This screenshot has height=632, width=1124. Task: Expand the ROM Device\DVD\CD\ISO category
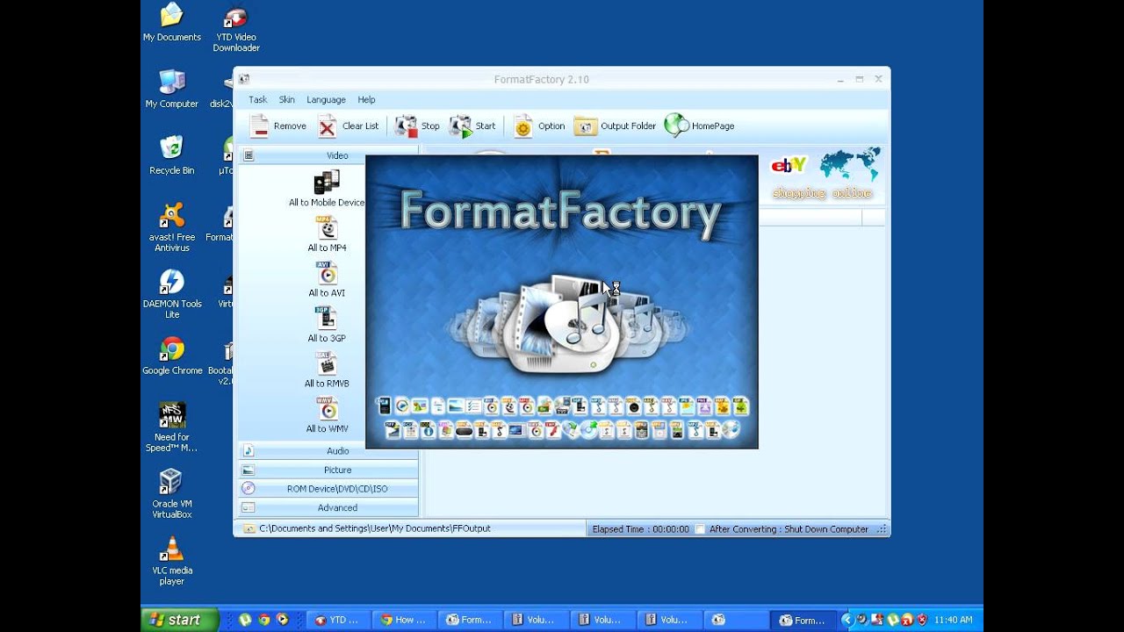[328, 489]
